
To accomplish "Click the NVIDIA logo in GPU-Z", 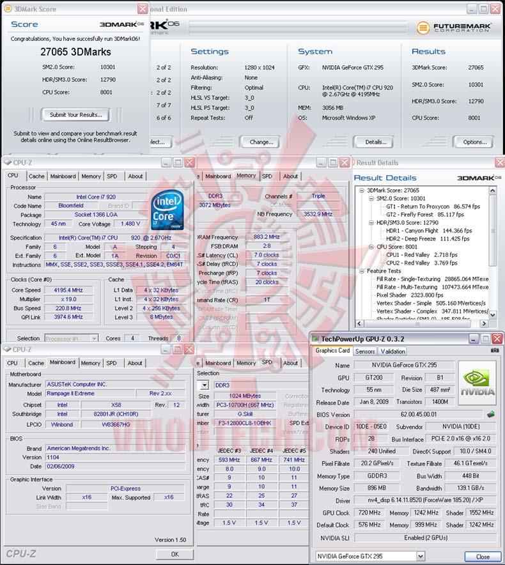I will click(478, 383).
